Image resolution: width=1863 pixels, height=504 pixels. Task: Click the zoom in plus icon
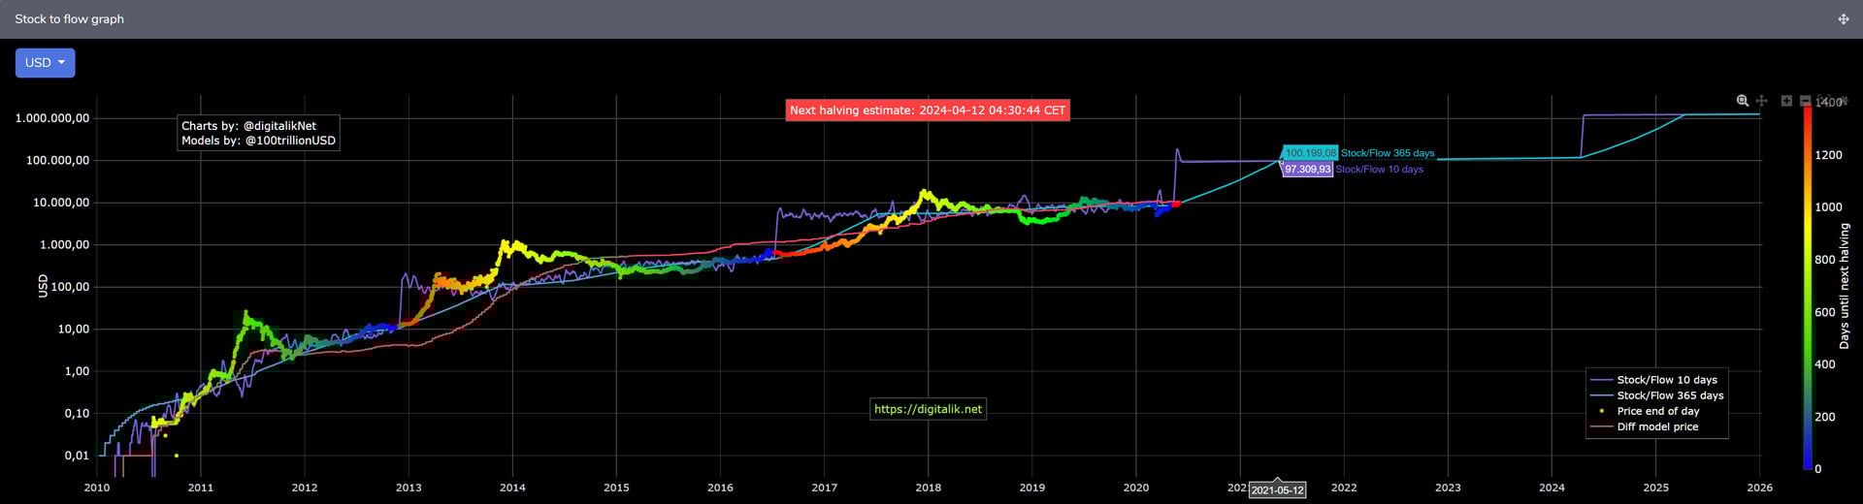(1786, 101)
